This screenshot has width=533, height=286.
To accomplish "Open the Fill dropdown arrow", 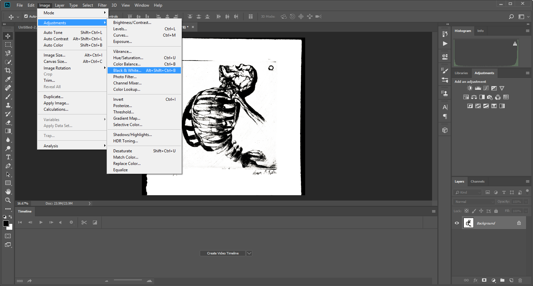I will click(x=526, y=211).
